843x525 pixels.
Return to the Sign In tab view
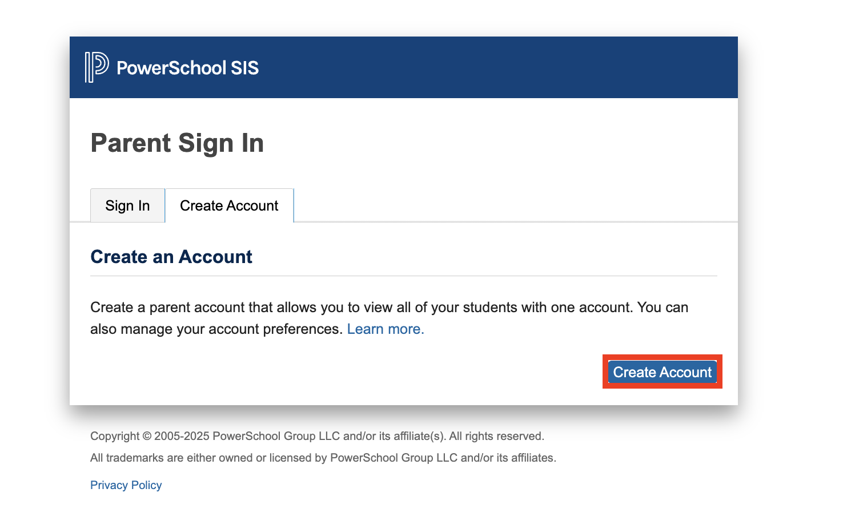point(127,205)
